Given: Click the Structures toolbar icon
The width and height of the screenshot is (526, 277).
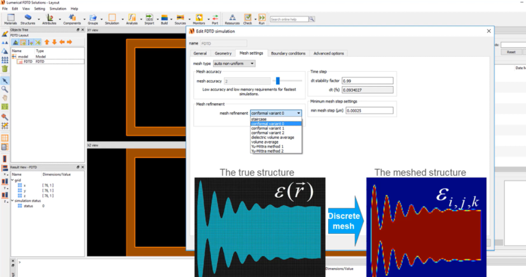Looking at the screenshot, I should tap(28, 19).
